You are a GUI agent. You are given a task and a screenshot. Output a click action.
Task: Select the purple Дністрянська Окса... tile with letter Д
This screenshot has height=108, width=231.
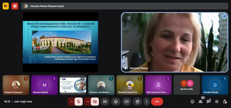[158, 85]
